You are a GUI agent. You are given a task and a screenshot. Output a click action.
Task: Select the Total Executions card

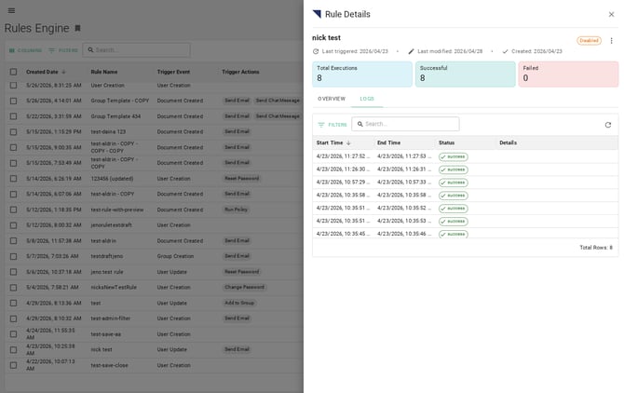tap(362, 74)
